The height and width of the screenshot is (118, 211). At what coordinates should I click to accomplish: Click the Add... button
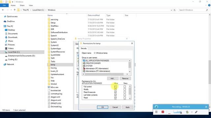(x=113, y=78)
